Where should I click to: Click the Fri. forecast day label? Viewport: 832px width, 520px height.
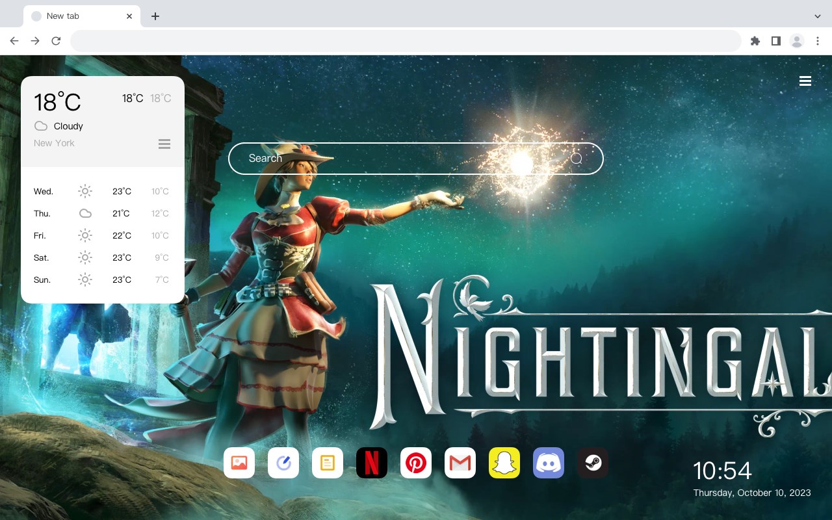40,235
